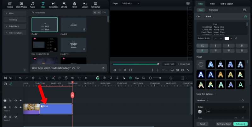This screenshot has height=127, width=252.
Task: Click the microphone voiceover record icon
Action: tap(117, 78)
